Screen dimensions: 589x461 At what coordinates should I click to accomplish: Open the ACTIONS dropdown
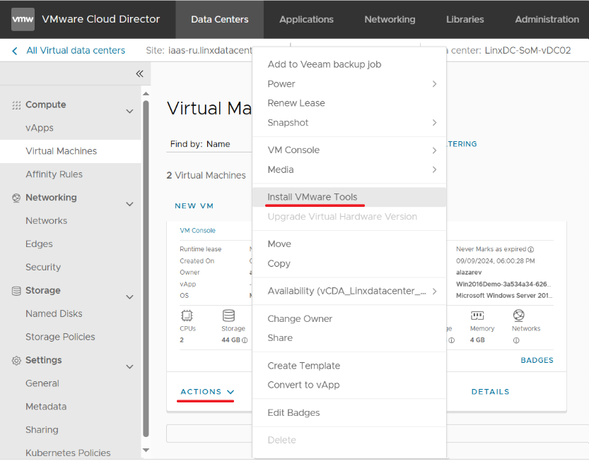[207, 392]
